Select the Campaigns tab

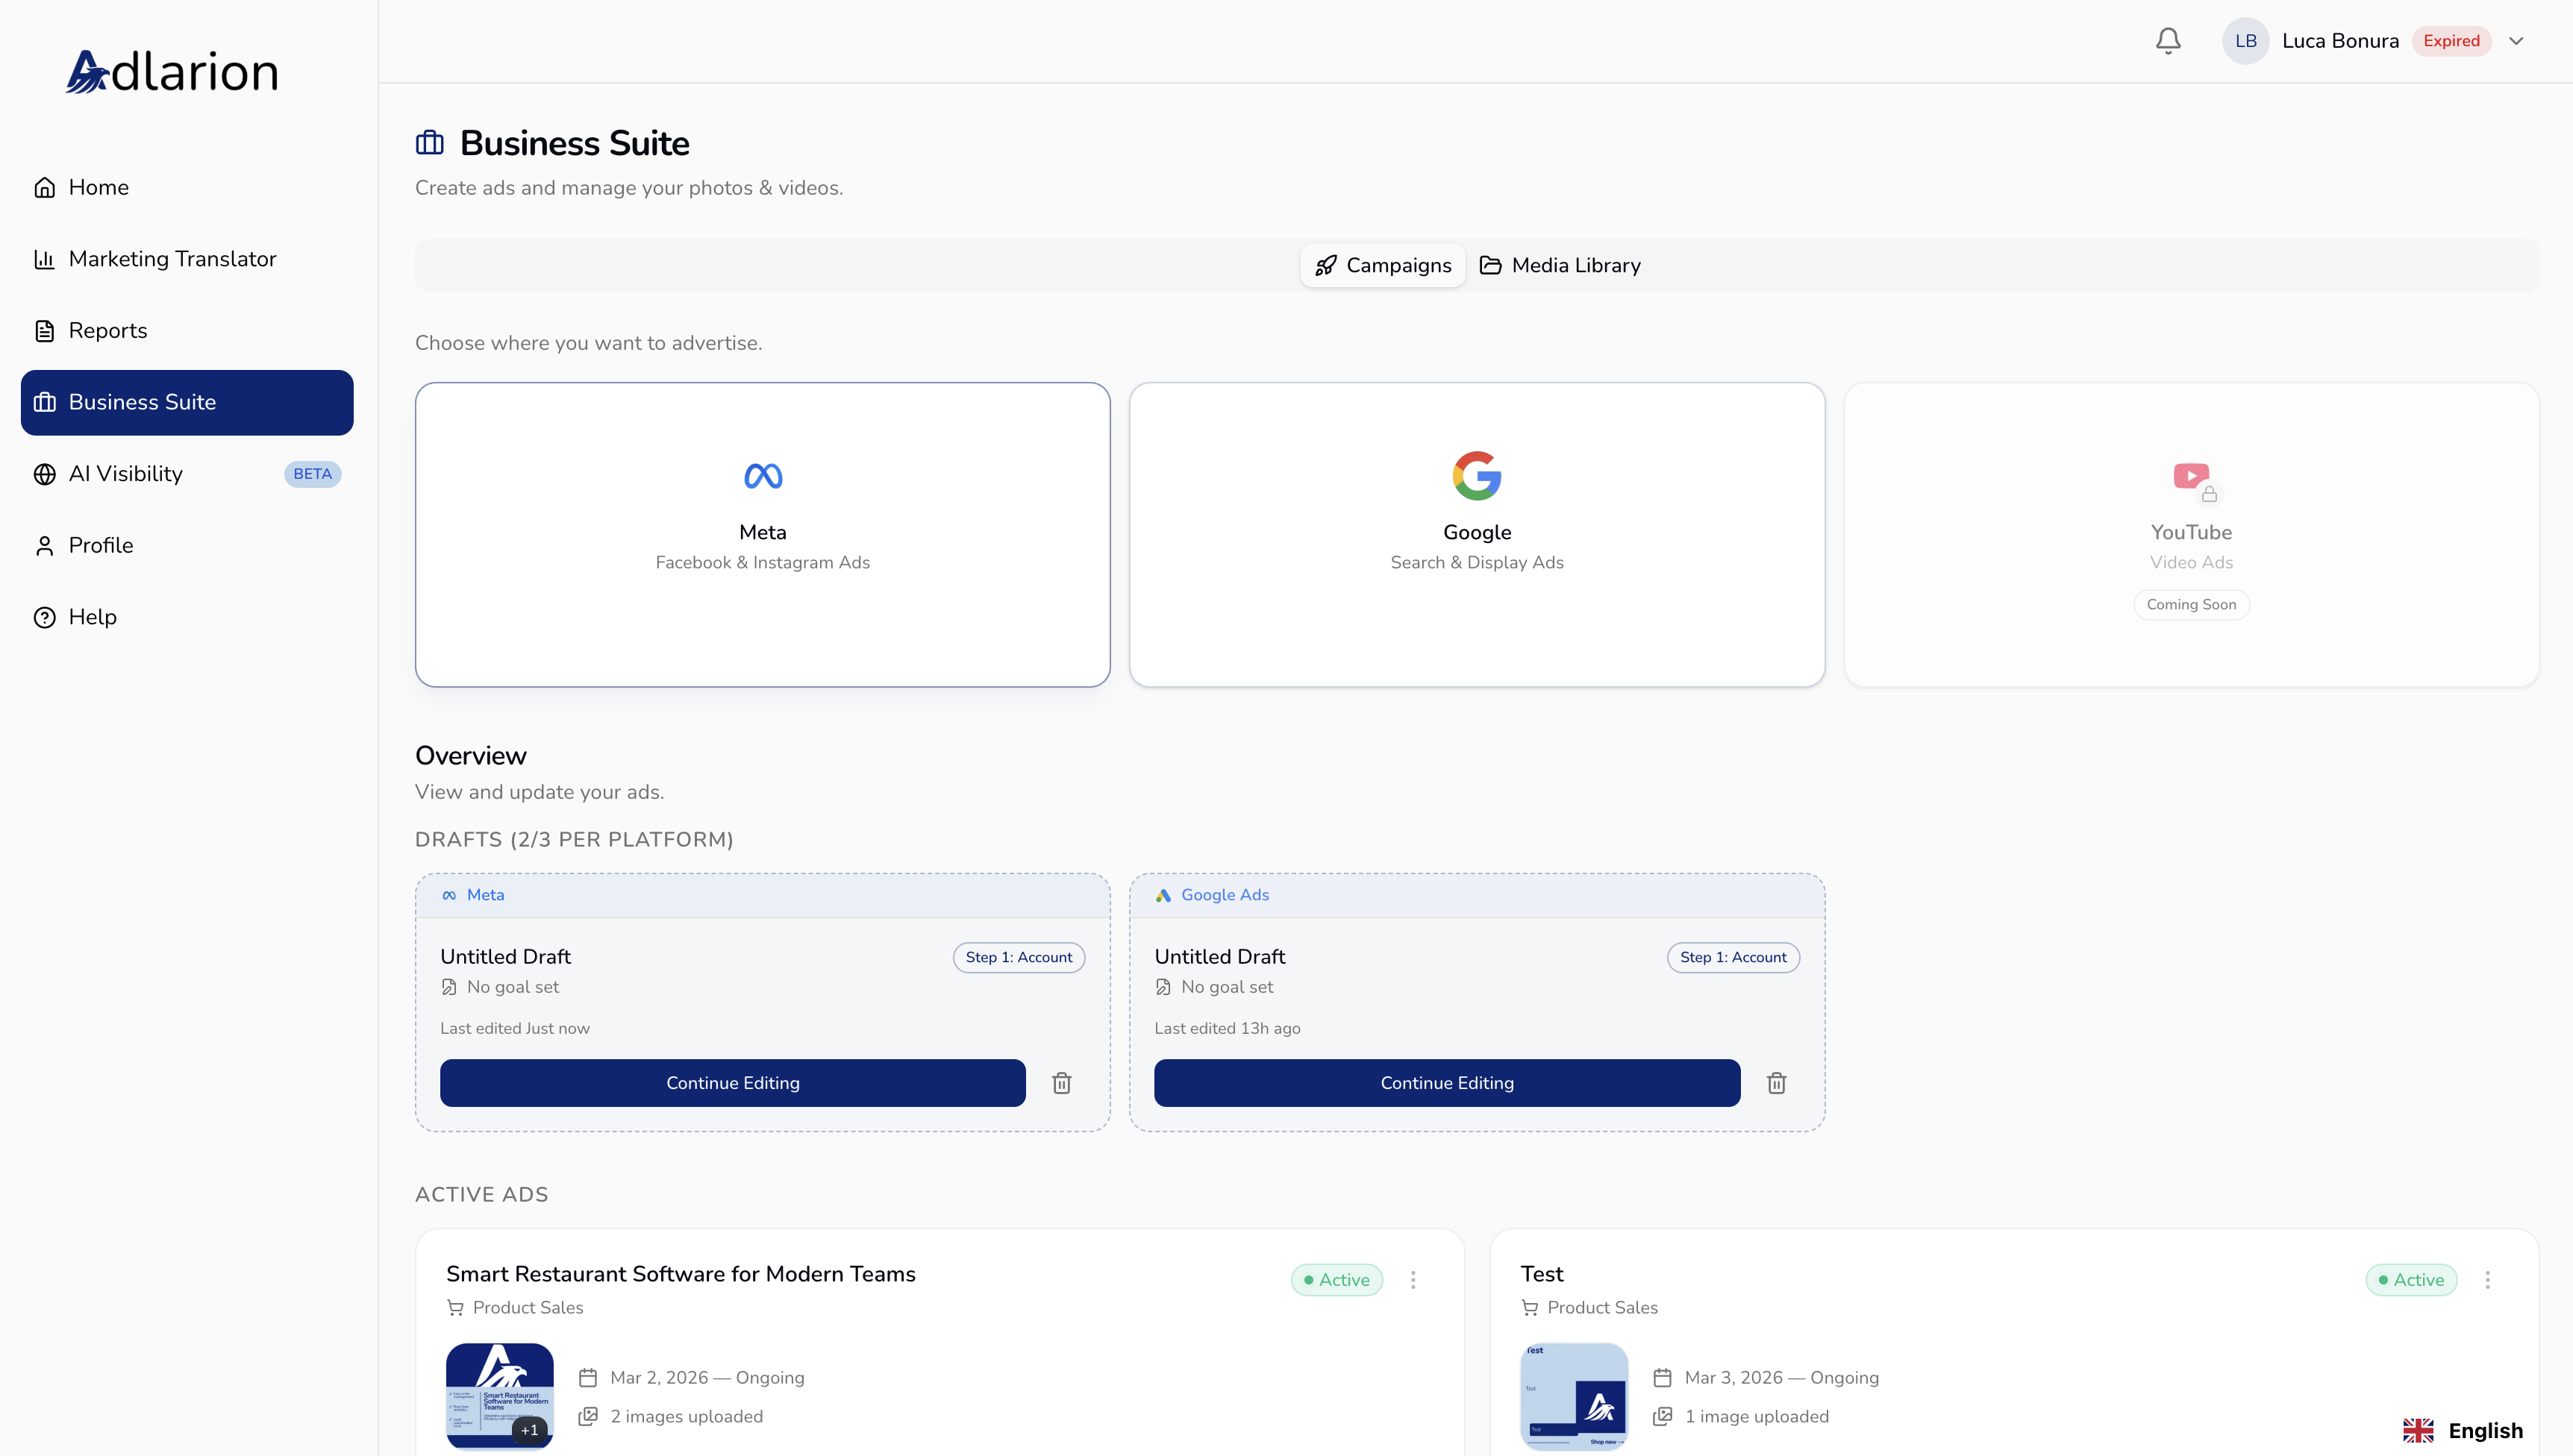tap(1383, 265)
